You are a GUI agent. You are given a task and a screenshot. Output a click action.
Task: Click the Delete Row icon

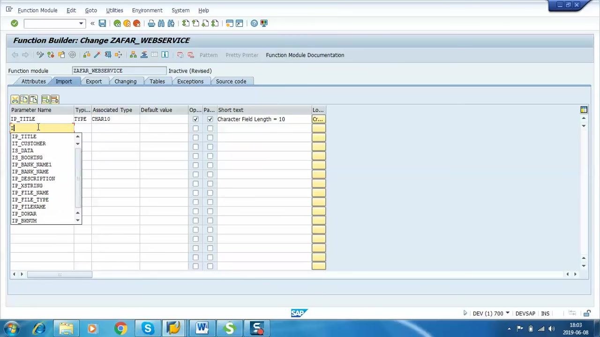[54, 99]
